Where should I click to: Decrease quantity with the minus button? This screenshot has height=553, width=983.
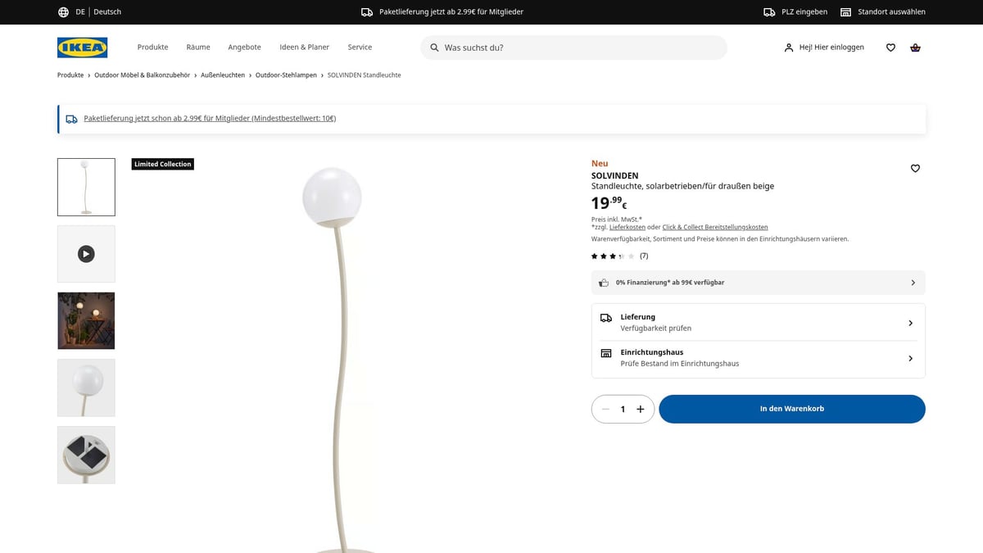click(x=605, y=409)
